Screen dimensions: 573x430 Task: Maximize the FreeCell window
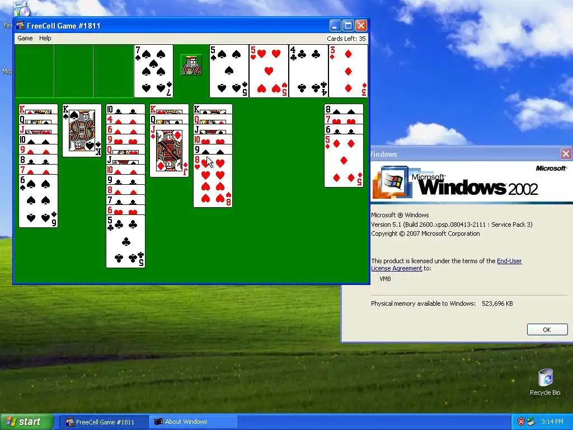pos(348,26)
